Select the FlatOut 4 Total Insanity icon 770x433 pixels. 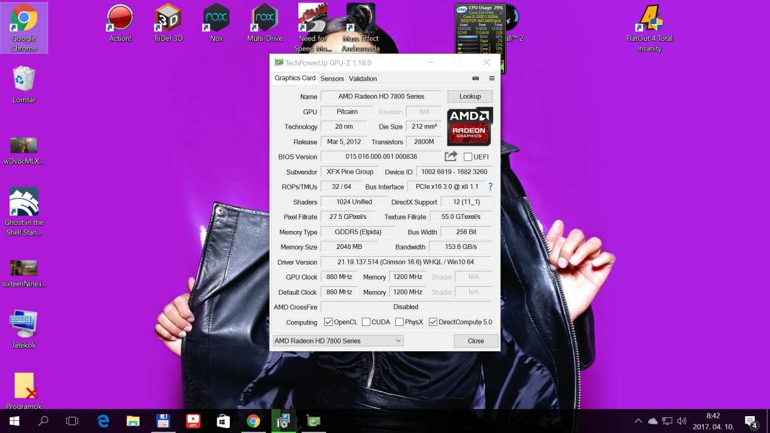coord(650,28)
